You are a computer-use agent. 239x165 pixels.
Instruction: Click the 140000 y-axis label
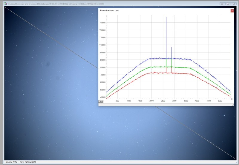click(102, 23)
